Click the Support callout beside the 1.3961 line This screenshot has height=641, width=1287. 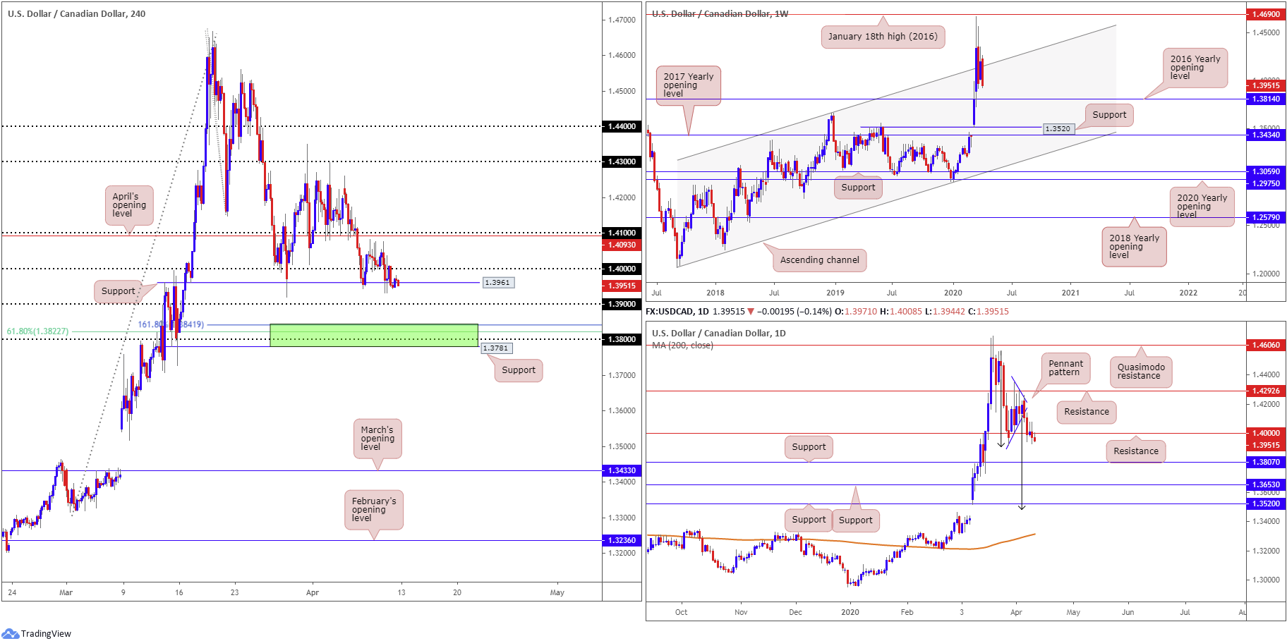[x=118, y=291]
